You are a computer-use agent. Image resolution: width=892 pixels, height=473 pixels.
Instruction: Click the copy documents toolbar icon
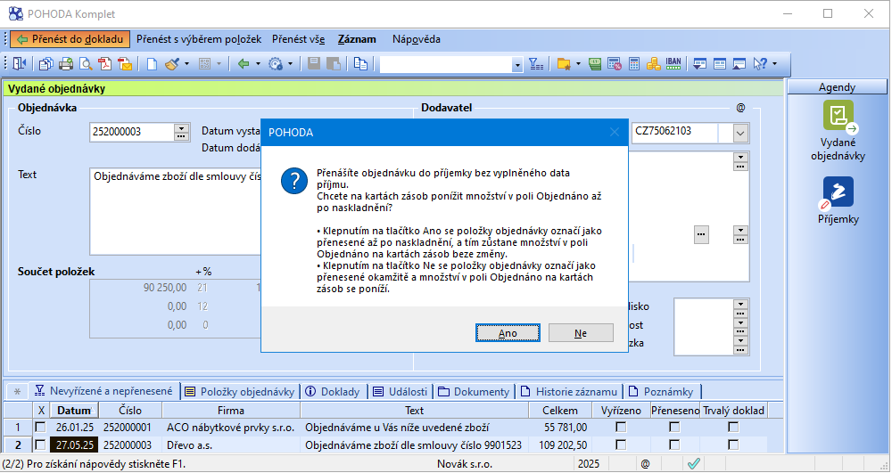pyautogui.click(x=45, y=63)
